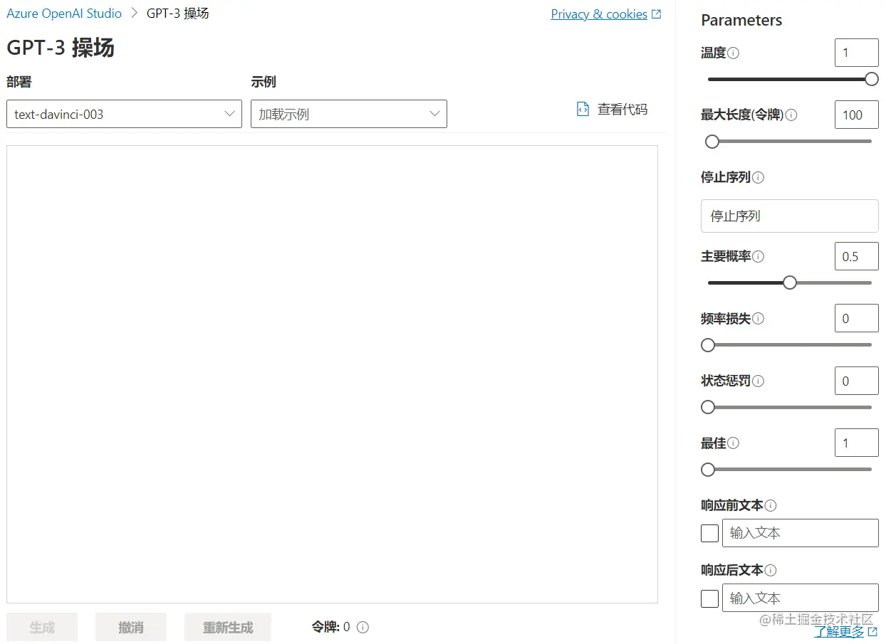Viewport: 891px width, 644px height.
Task: Focus the 最佳 value box
Action: (857, 443)
